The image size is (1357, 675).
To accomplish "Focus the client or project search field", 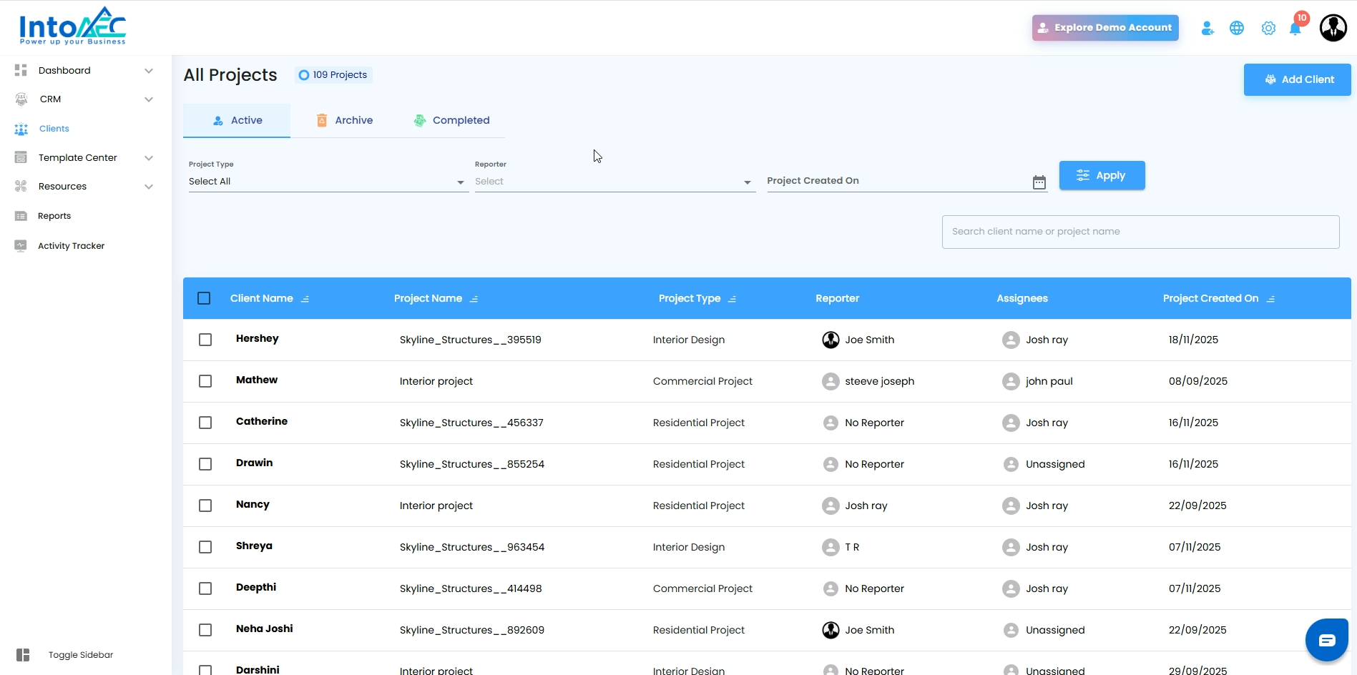I will (1140, 232).
